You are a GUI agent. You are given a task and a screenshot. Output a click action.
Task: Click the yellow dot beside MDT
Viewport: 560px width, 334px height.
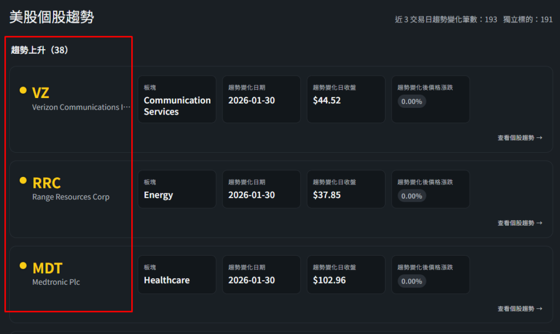tap(23, 266)
